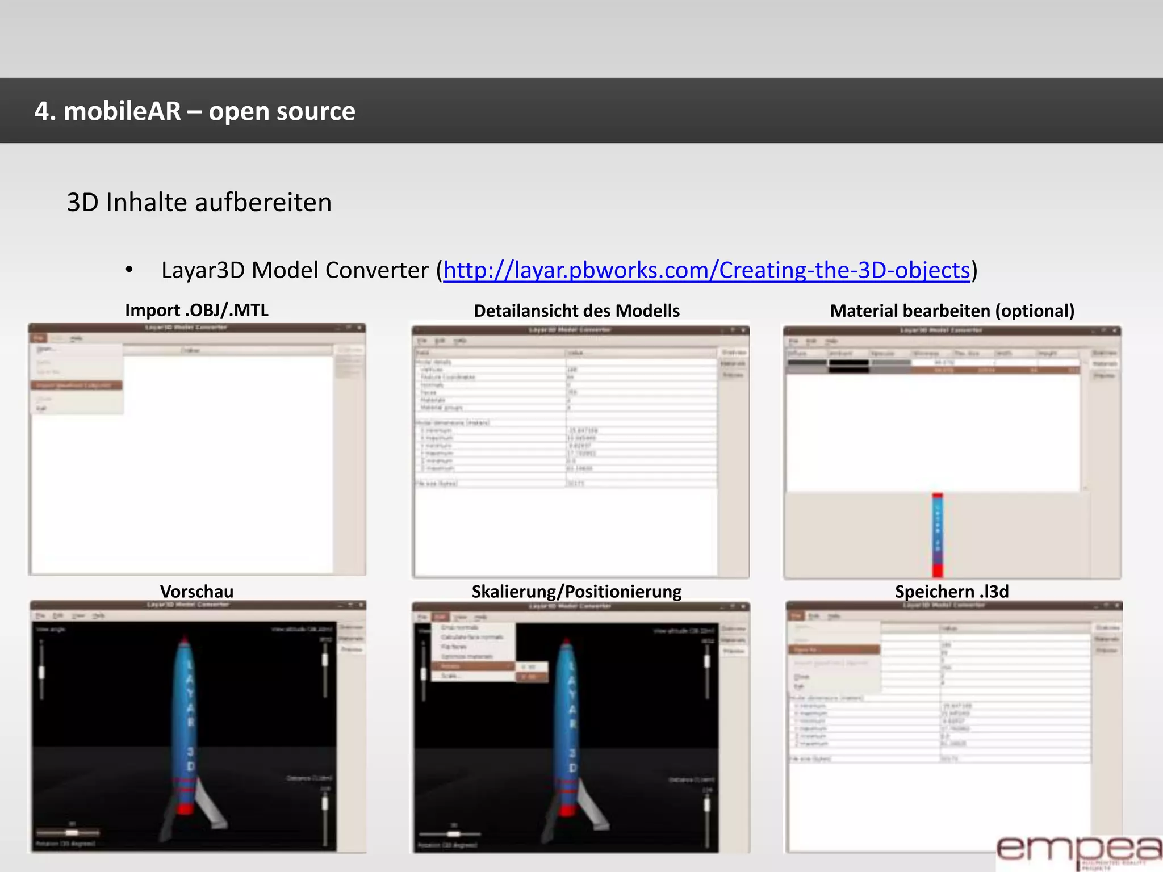Choose highlighted Save As entry in Speichern window

tap(834, 649)
